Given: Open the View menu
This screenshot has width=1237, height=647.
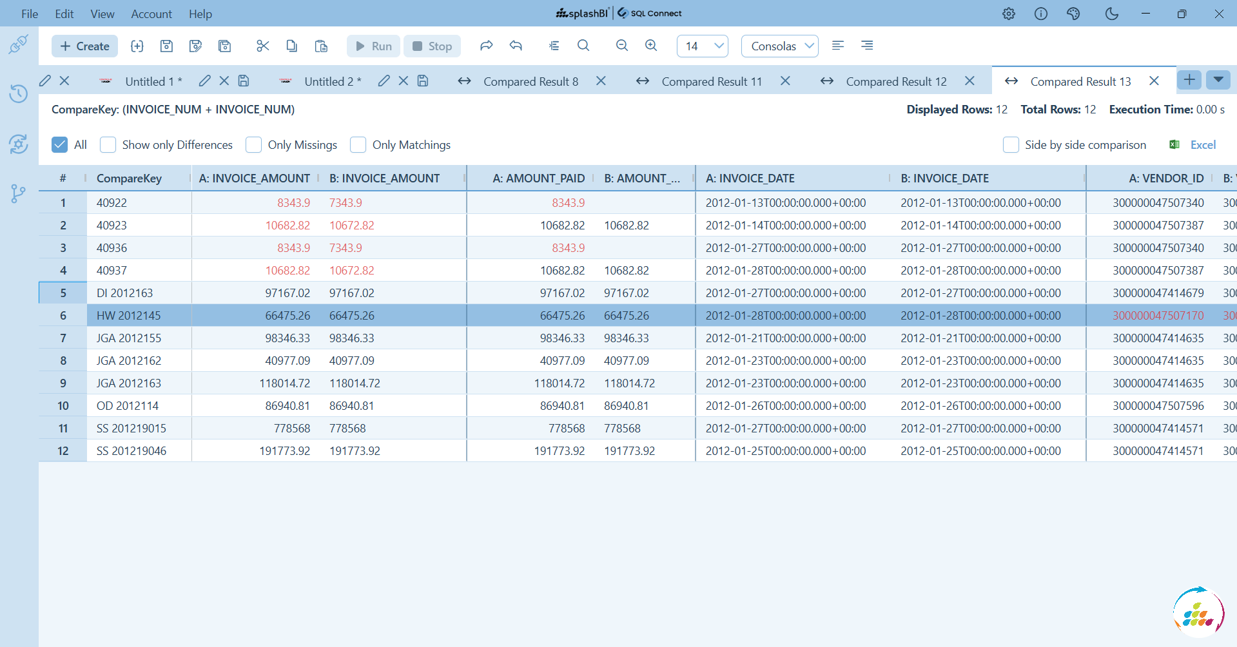Looking at the screenshot, I should click(102, 14).
